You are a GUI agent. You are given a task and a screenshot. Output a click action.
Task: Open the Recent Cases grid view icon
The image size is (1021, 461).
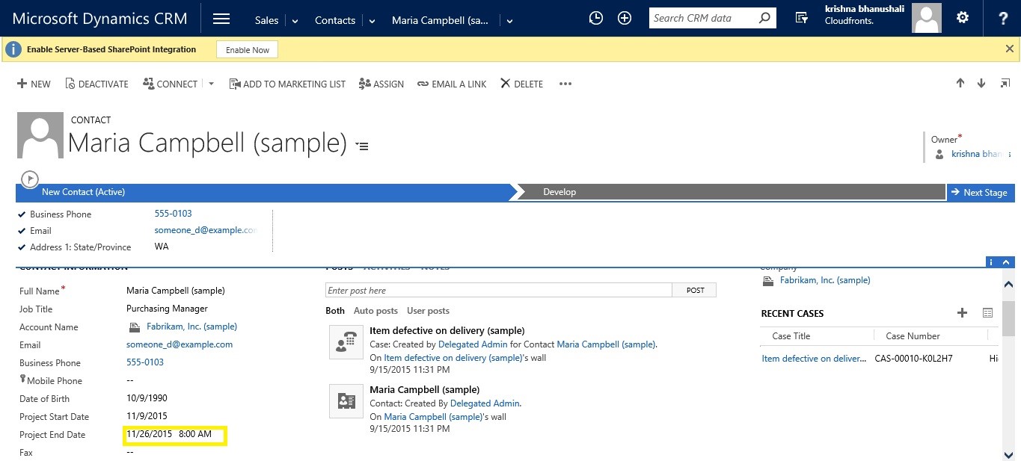click(x=987, y=313)
